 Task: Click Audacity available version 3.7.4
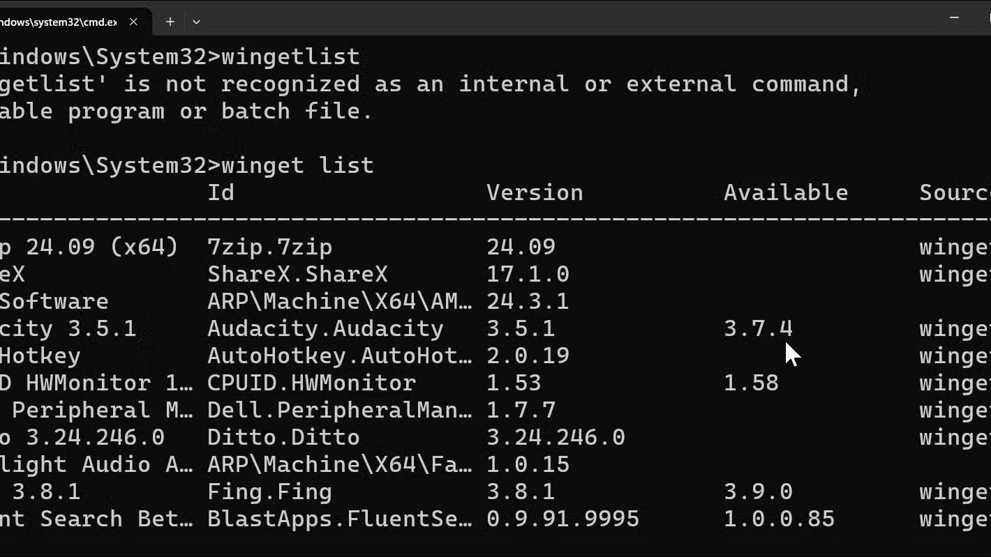click(x=758, y=328)
